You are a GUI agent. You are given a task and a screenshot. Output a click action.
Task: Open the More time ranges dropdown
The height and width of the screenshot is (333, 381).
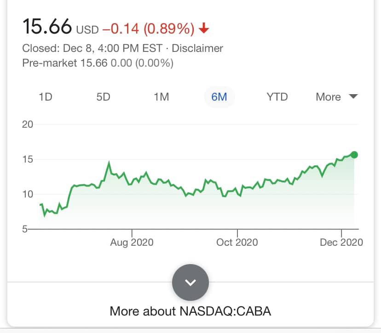click(x=328, y=97)
